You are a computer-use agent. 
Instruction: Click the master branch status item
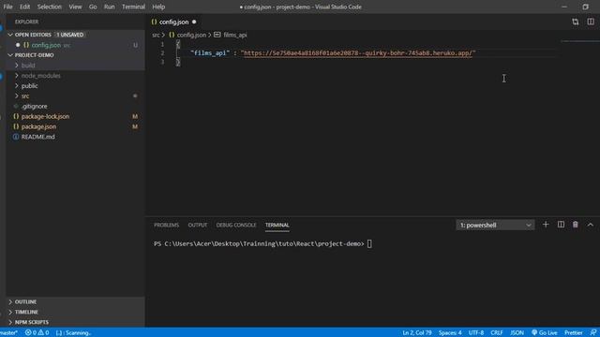(8, 333)
